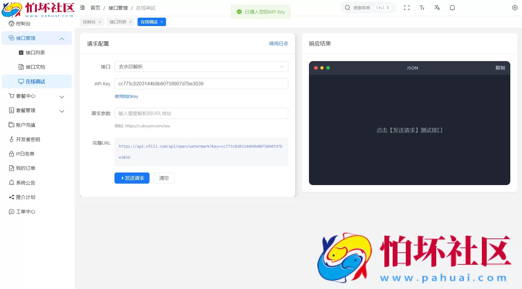Click the 使用我的Key link
Image resolution: width=522 pixels, height=289 pixels.
(126, 96)
